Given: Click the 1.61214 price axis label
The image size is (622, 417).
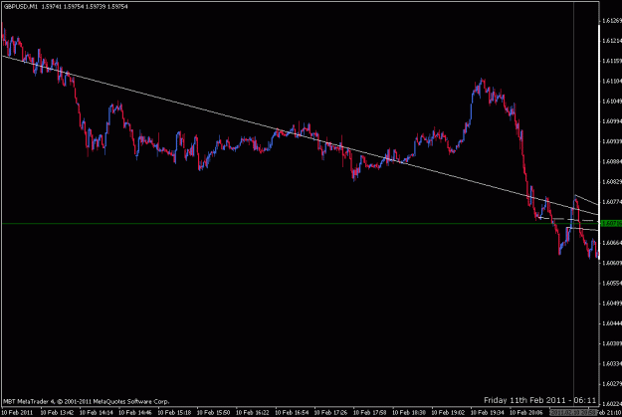Looking at the screenshot, I should coord(612,41).
